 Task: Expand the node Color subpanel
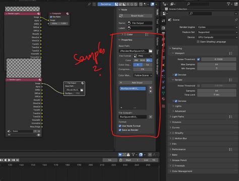[122, 34]
